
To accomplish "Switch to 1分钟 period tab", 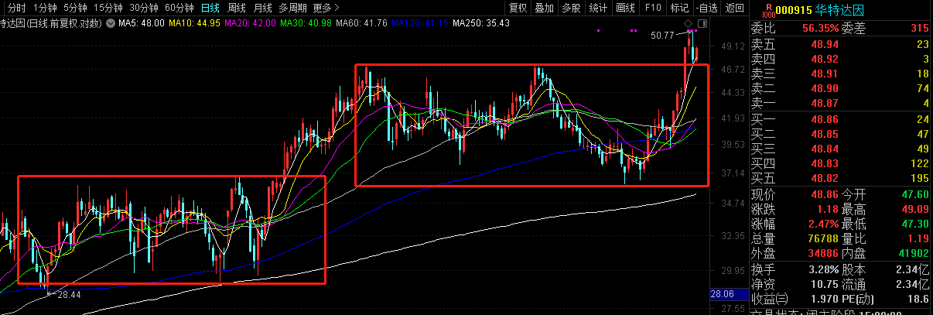I will [46, 8].
